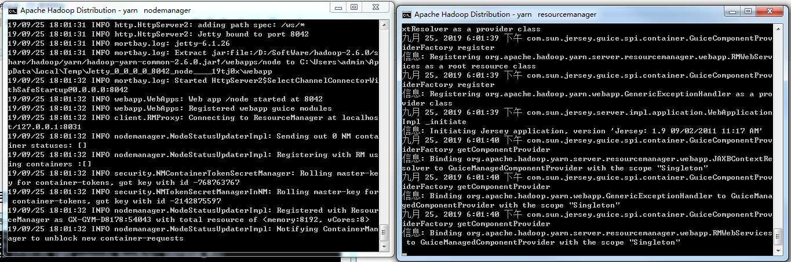Click 'solver to GuiceManagedComponentProvider' line
791x262 pixels.
pyautogui.click(x=555, y=168)
